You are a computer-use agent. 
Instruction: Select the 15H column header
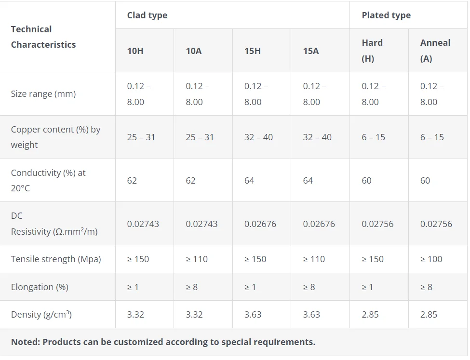coord(252,51)
